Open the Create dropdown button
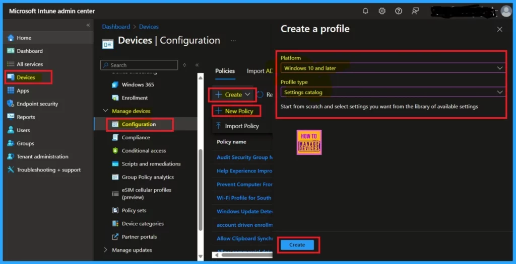 233,95
